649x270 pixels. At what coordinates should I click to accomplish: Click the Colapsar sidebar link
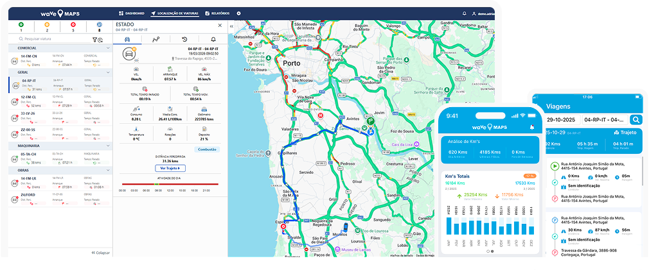tap(100, 253)
